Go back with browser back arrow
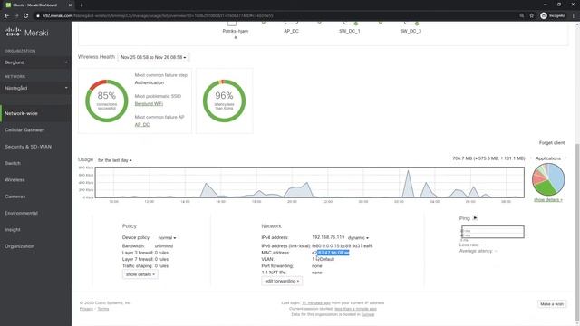The image size is (580, 326). tap(6, 16)
